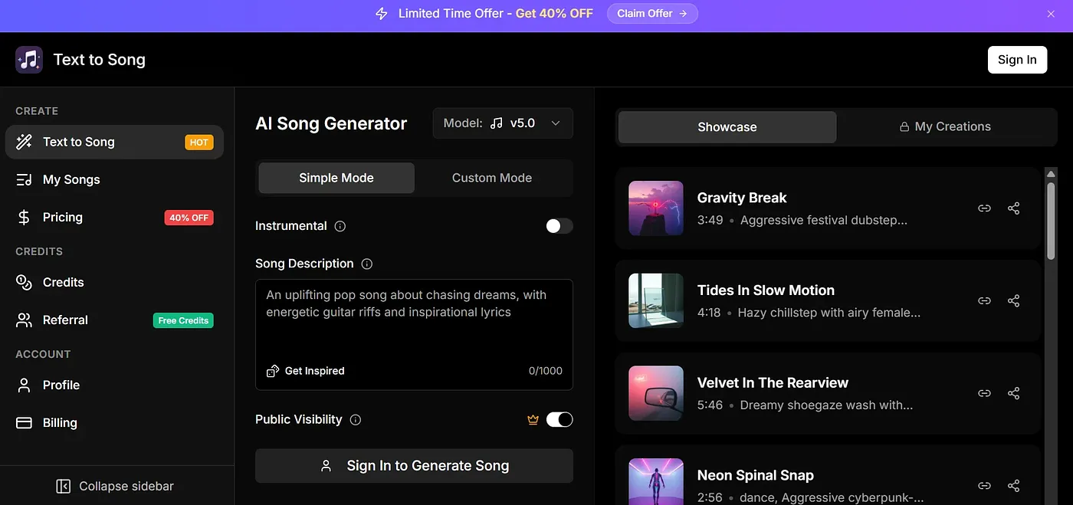The width and height of the screenshot is (1073, 505).
Task: Click the 40% OFF badge beside Pricing
Action: (x=189, y=218)
